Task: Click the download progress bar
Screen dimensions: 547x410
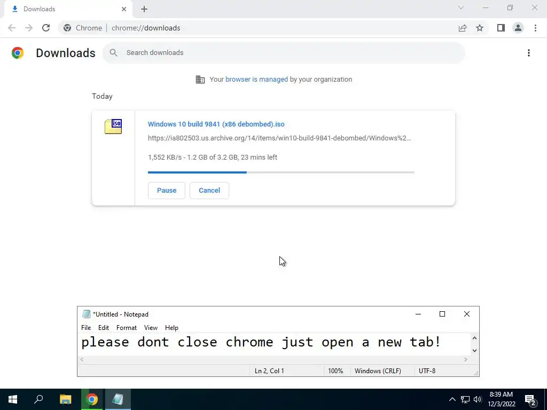Action: coord(281,172)
